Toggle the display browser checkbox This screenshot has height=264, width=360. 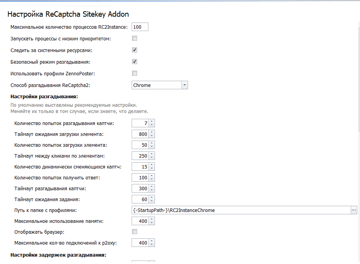click(135, 232)
